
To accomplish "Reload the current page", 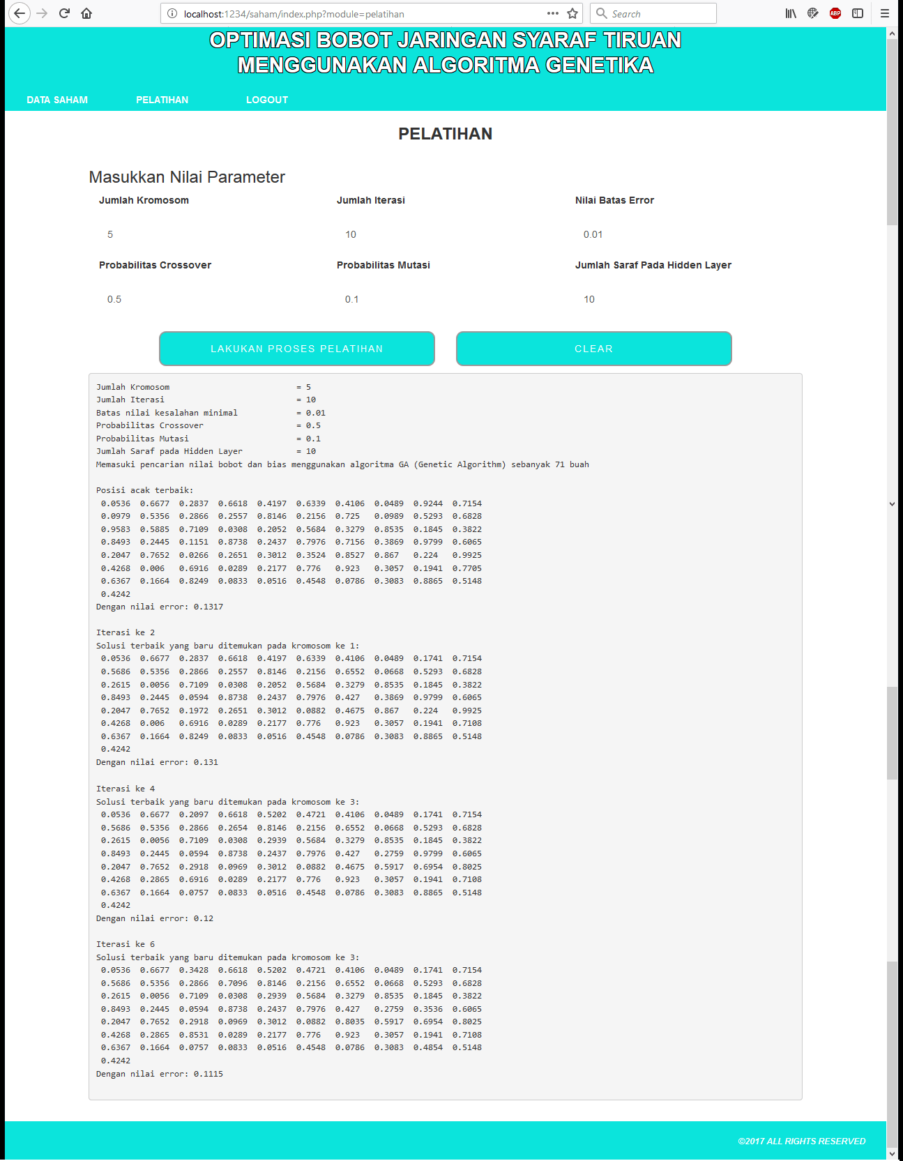I will [64, 13].
